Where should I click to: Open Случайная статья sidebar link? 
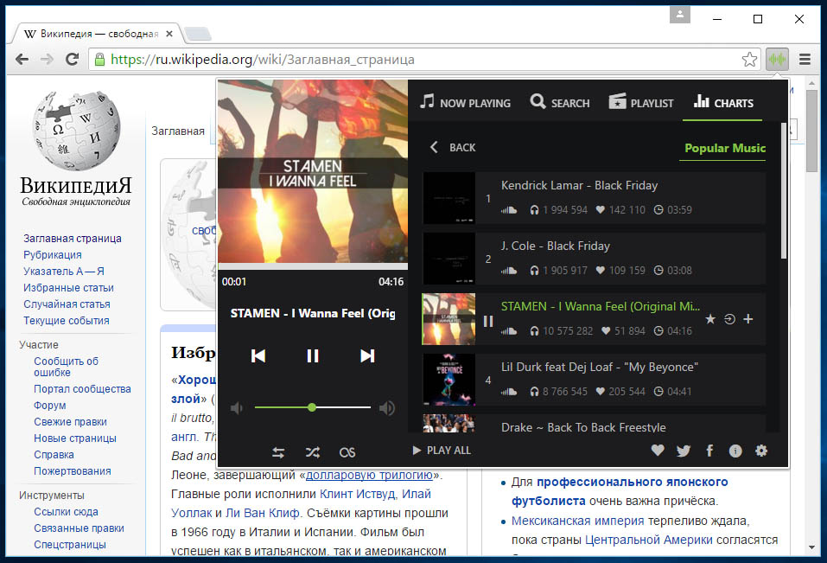point(67,304)
